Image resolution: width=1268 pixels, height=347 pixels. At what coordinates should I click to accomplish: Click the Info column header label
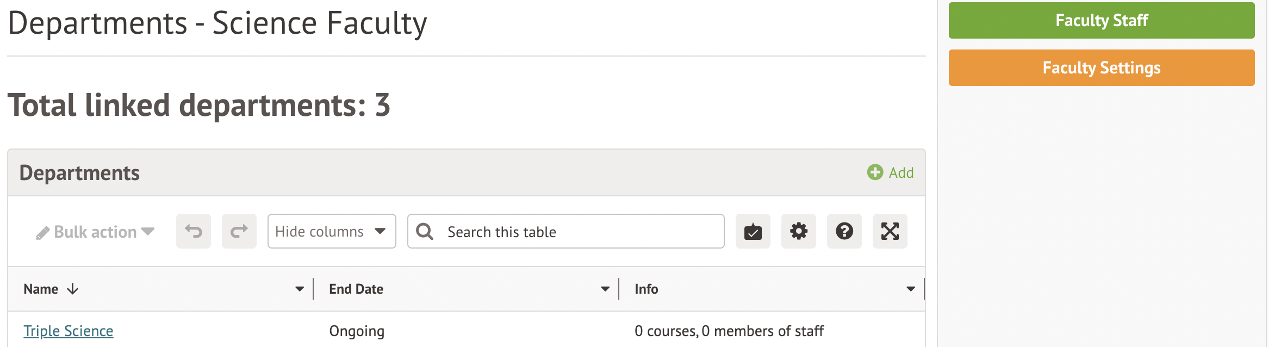pyautogui.click(x=646, y=289)
